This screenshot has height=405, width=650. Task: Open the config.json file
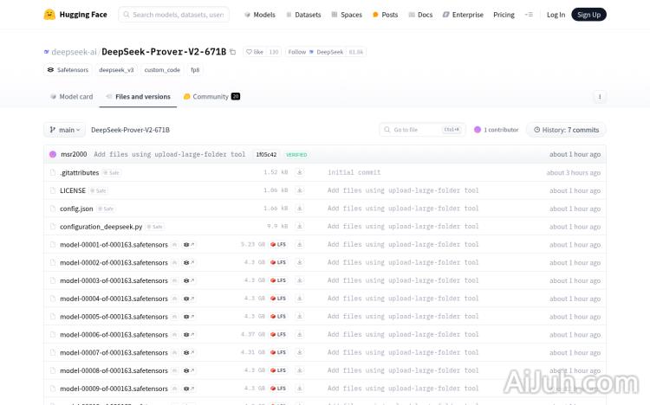click(76, 209)
